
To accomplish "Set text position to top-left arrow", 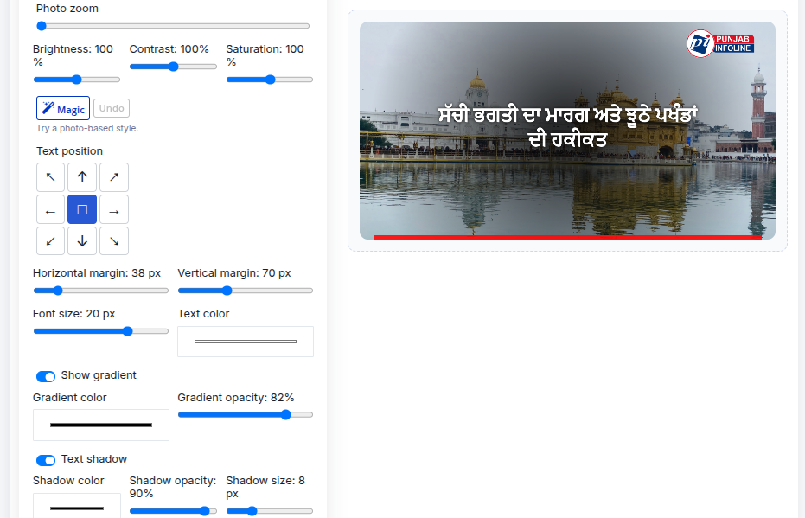I will click(50, 177).
